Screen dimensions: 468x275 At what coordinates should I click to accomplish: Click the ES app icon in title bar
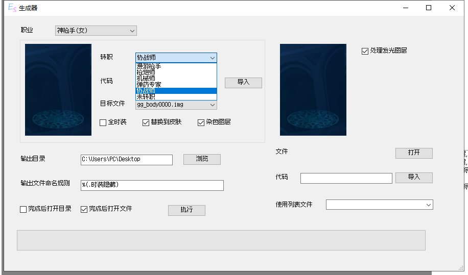pyautogui.click(x=12, y=8)
